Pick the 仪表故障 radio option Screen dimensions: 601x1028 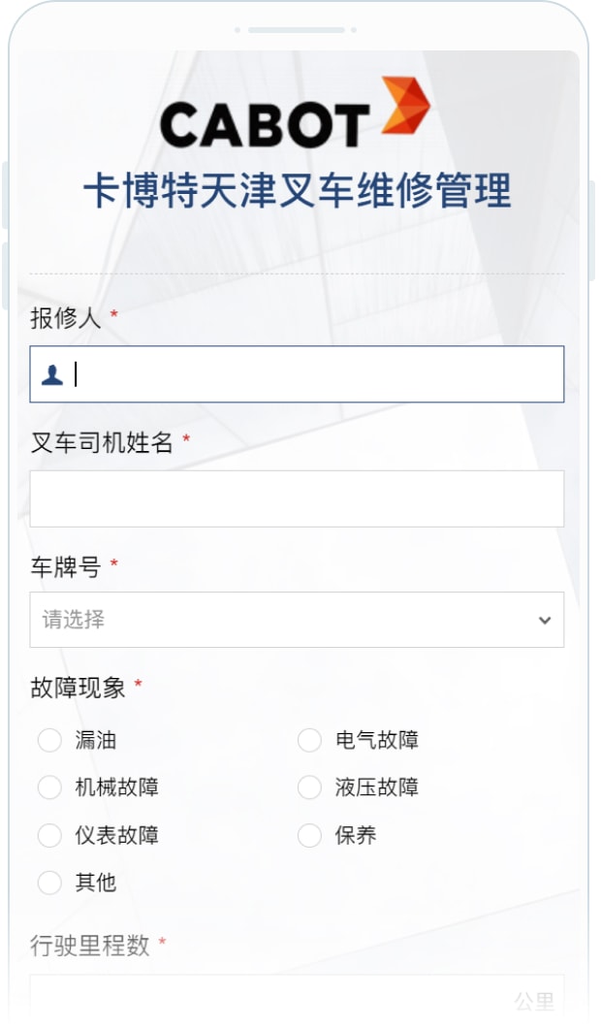tap(49, 835)
